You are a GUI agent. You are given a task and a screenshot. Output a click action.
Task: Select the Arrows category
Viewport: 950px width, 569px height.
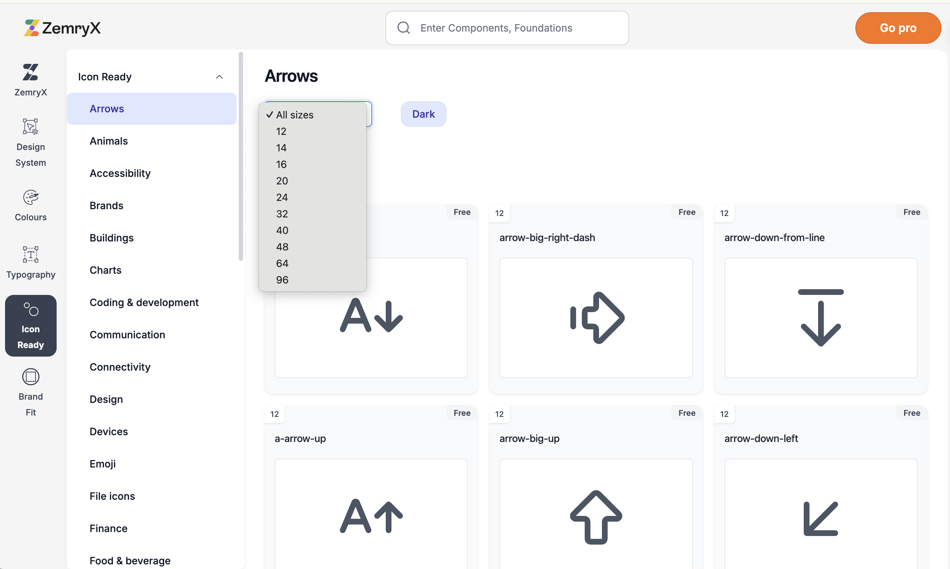point(151,108)
